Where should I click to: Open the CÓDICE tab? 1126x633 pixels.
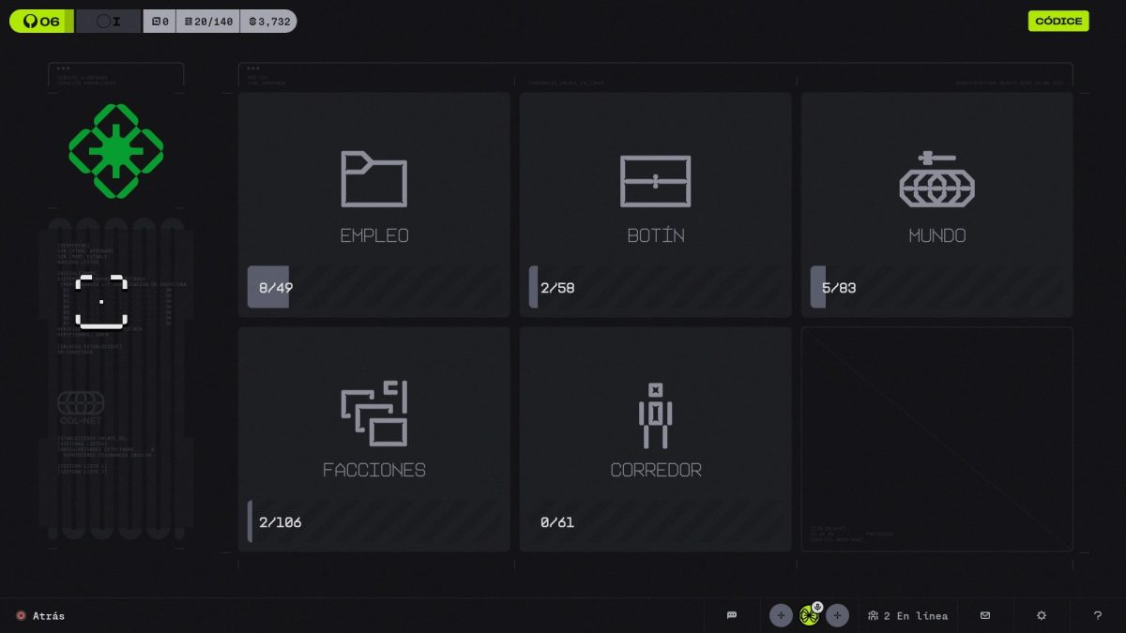click(1058, 21)
